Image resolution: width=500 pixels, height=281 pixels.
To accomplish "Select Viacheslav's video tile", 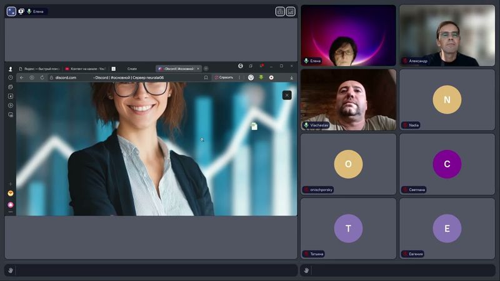I will point(348,99).
